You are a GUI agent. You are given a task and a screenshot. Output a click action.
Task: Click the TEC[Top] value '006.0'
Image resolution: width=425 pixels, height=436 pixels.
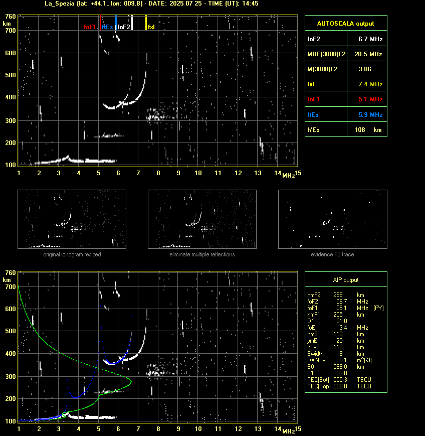[x=340, y=386]
